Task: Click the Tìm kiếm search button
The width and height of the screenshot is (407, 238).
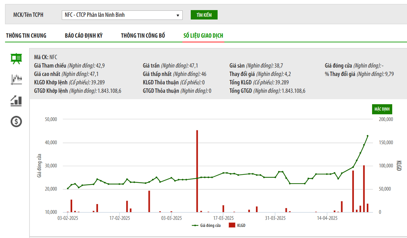Action: coord(204,15)
